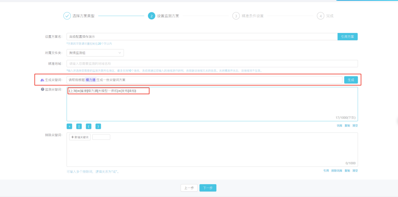
Task: Open the 排除词库 link
Action: (x=336, y=171)
